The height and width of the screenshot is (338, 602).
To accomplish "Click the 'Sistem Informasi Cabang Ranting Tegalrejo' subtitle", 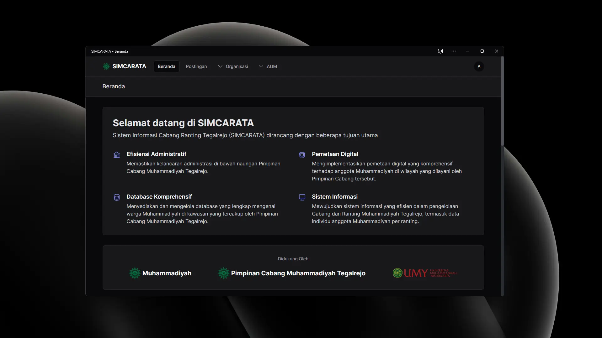I will pos(245,135).
